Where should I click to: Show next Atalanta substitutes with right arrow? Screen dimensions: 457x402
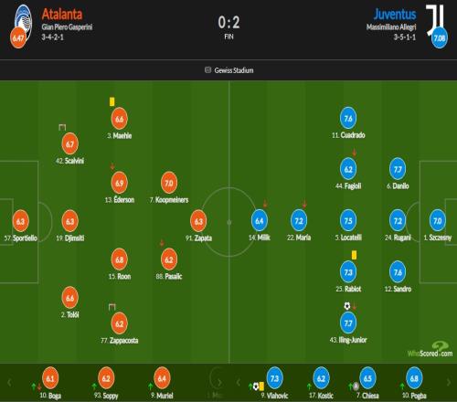click(x=219, y=383)
